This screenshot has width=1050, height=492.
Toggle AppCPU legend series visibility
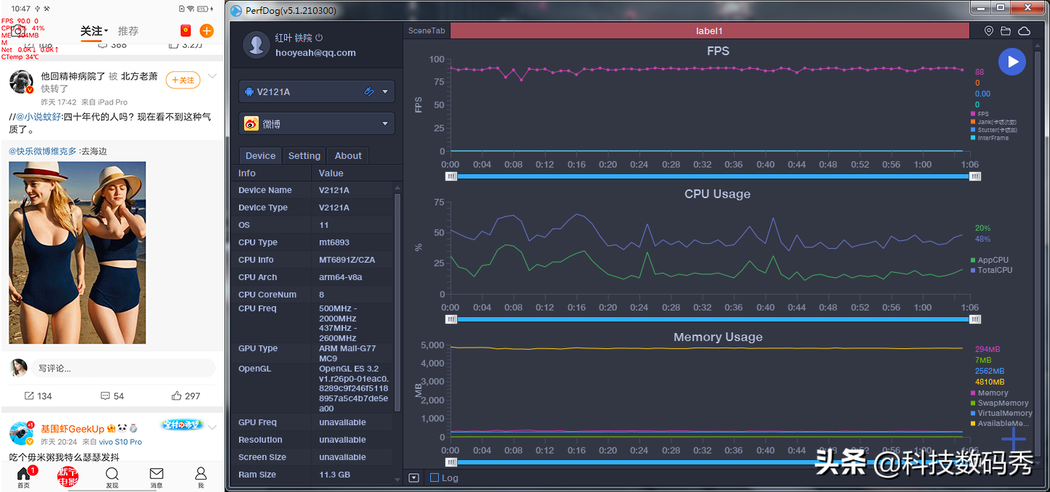tap(989, 260)
